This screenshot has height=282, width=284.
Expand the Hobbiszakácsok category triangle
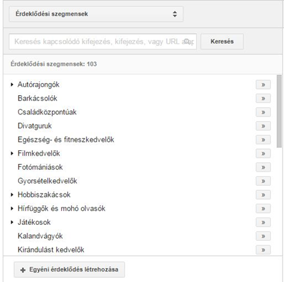(12, 195)
